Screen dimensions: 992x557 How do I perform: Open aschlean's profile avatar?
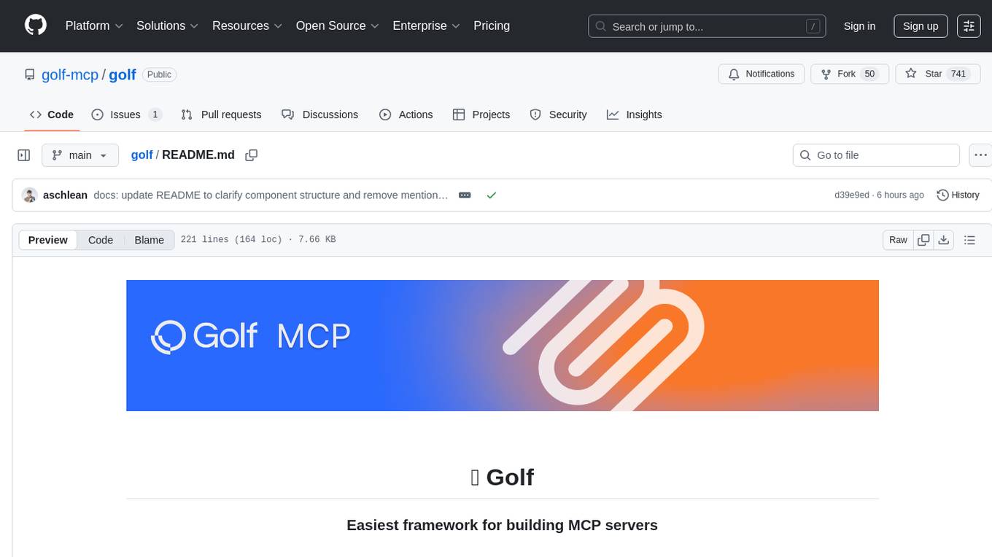(30, 195)
